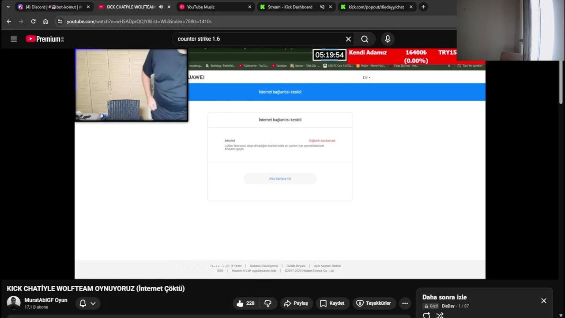Focus the youtube.com address bar
The height and width of the screenshot is (318, 565).
[x=256, y=21]
